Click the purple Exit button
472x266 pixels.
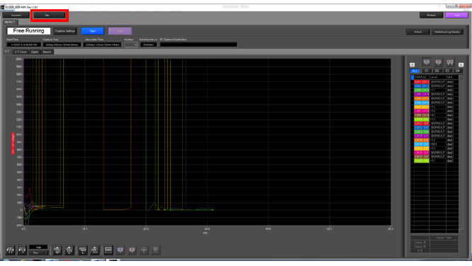click(456, 15)
